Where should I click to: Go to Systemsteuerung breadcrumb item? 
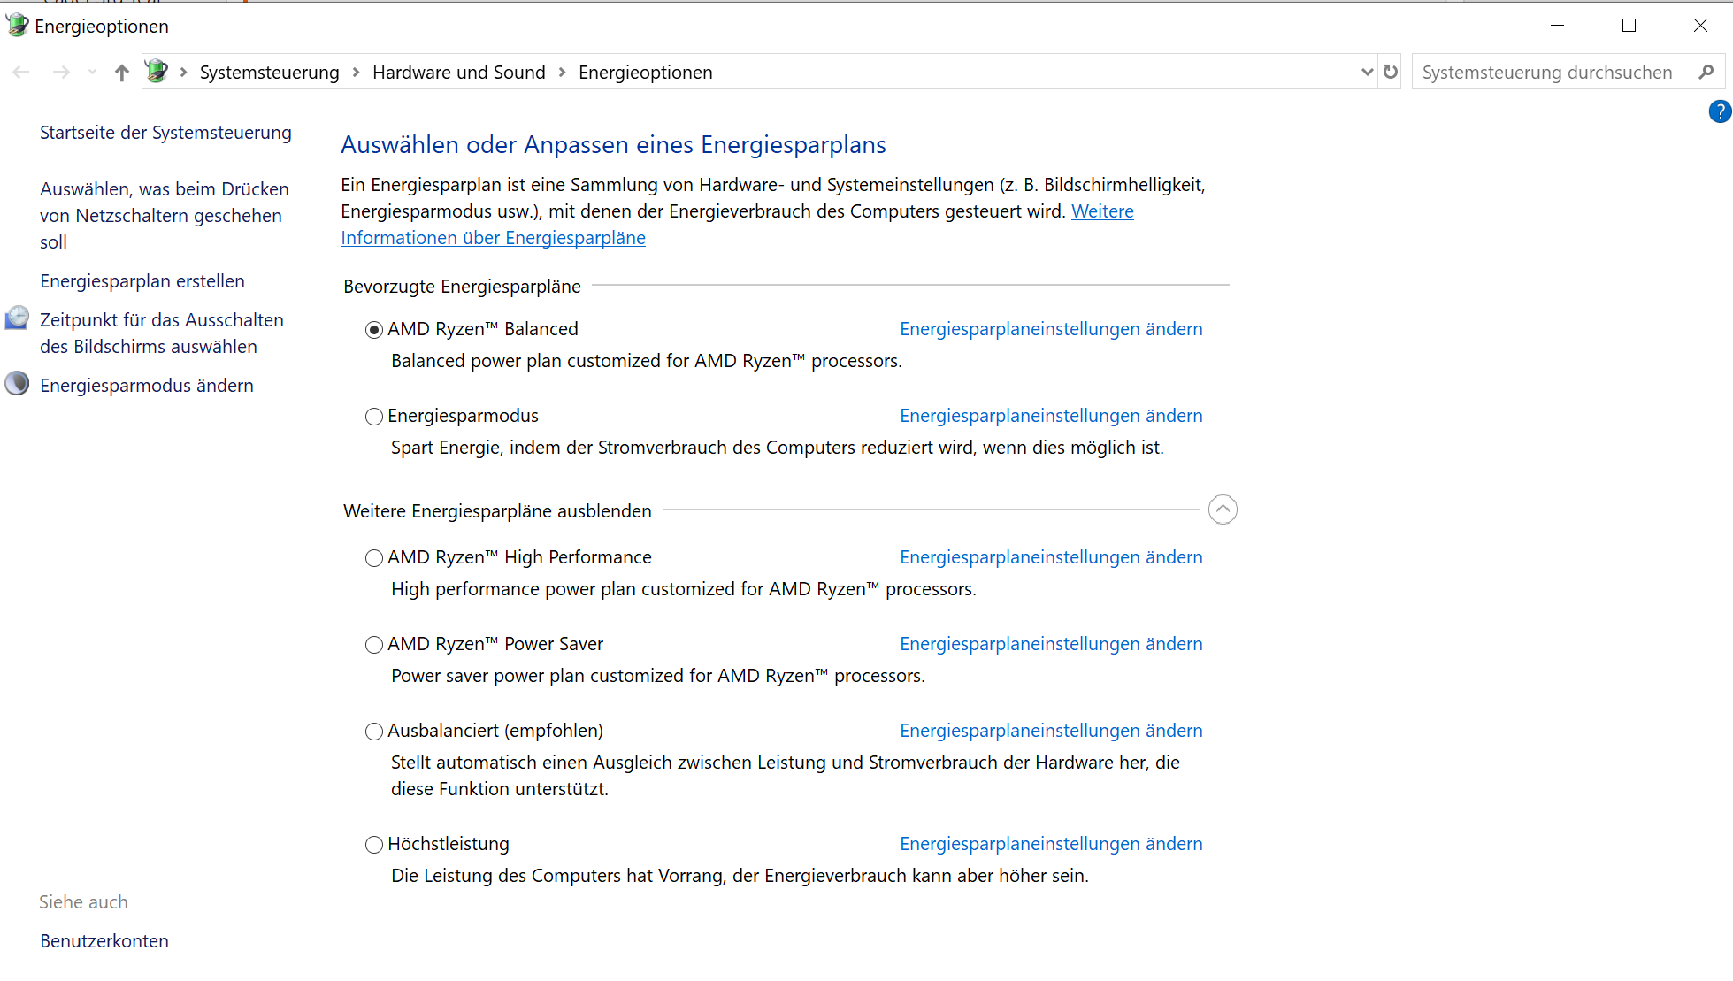tap(269, 73)
